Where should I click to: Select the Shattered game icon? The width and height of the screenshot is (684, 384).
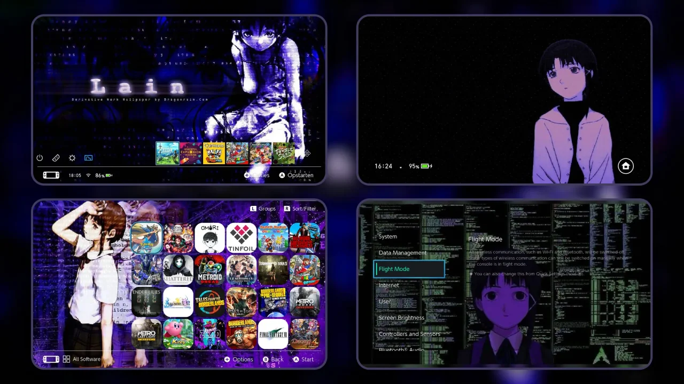coord(178,270)
